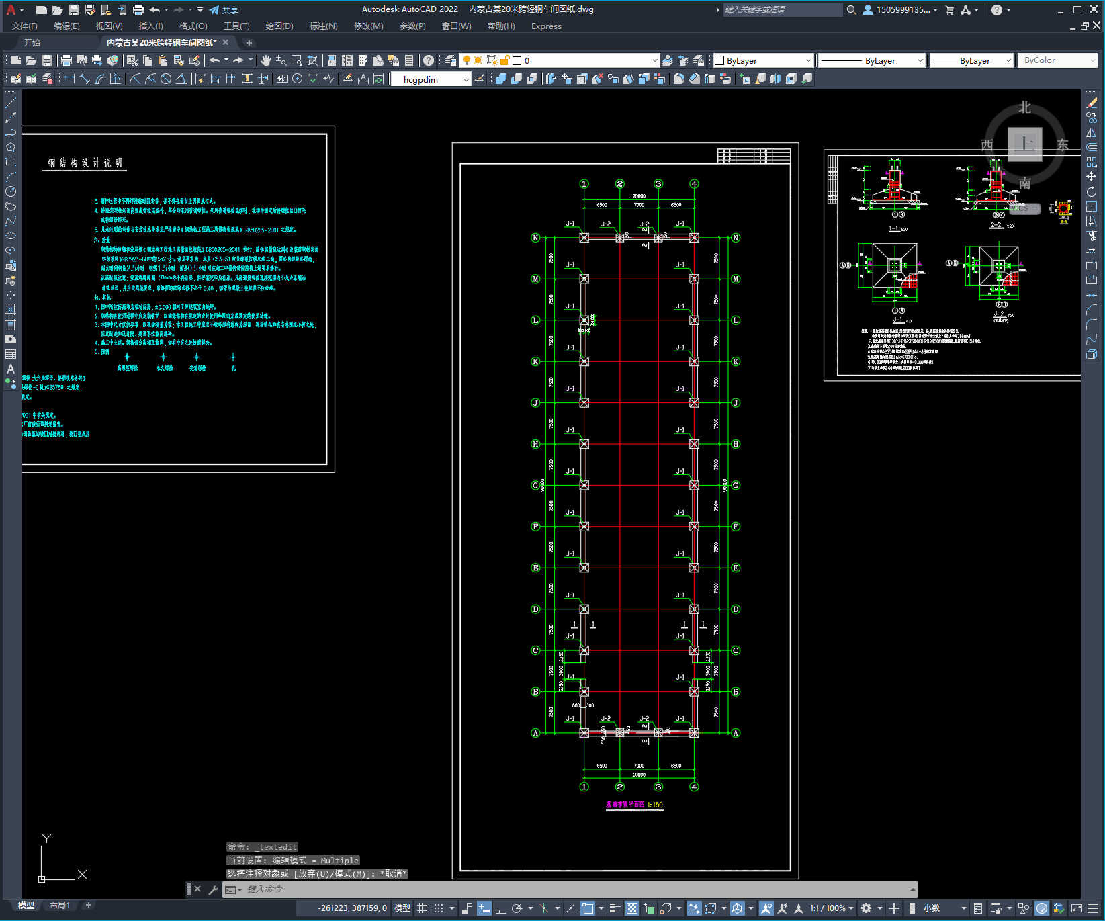Switch to the 开始 start tab
This screenshot has width=1105, height=921.
point(32,42)
